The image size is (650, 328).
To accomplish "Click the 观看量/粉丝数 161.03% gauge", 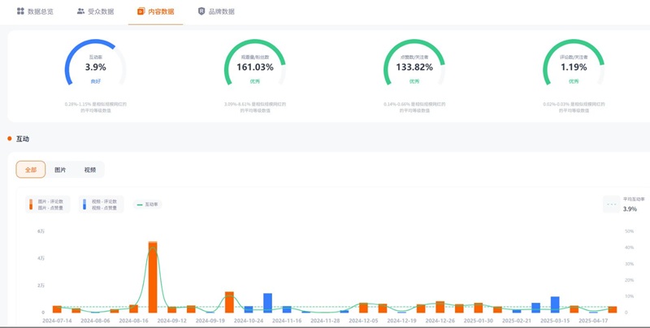I will tap(254, 67).
